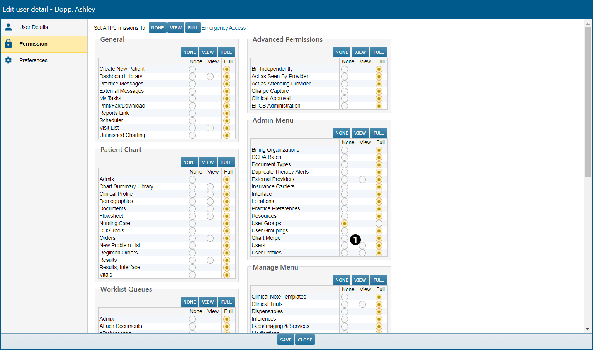Click the Emergency Access link

tap(224, 28)
